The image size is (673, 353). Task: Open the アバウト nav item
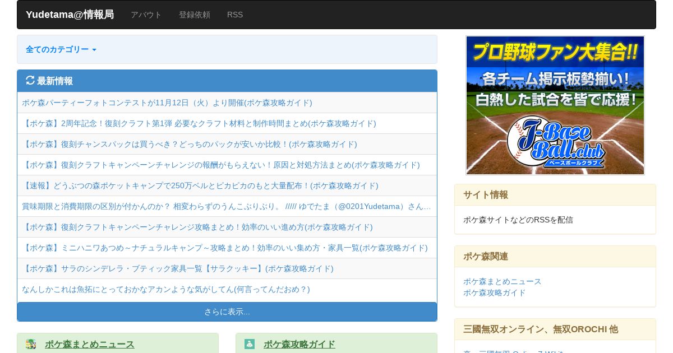(x=146, y=15)
